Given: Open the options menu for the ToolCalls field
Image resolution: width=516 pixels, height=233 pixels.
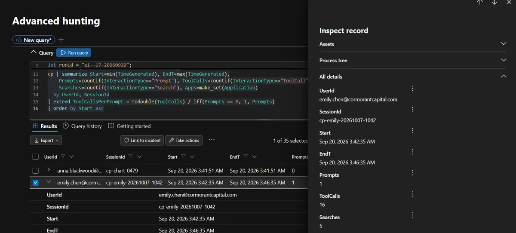Looking at the screenshot, I should tap(413, 194).
